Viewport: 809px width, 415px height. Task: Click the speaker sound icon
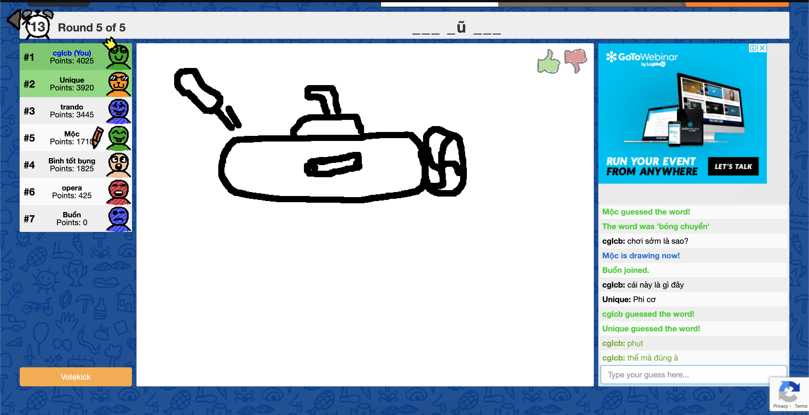[14, 19]
